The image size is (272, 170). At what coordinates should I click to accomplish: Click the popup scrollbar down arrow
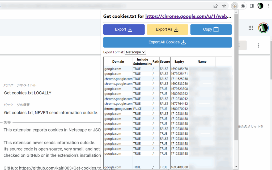(236, 167)
